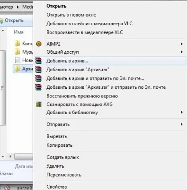This screenshot has height=190, width=187.
Task: Click the horizontal scrollbar left arrow
Action: coord(10,157)
